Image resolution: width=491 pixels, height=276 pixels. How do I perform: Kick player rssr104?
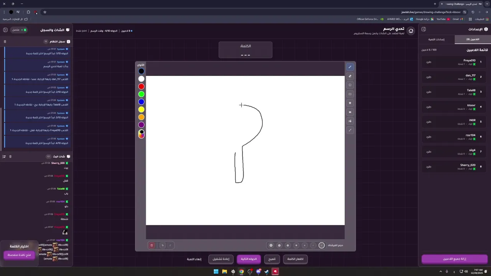[428, 136]
